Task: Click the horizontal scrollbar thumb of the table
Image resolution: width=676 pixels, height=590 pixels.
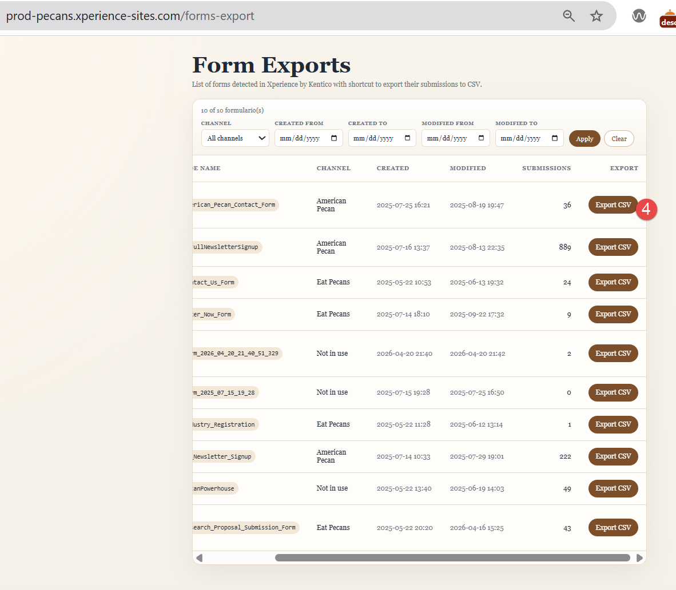Action: [452, 557]
